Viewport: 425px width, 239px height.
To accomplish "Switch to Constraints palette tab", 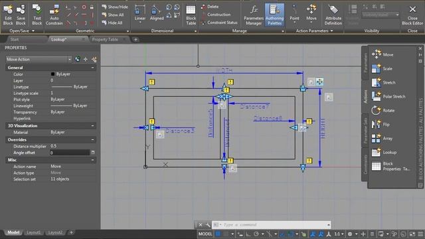I will click(x=365, y=165).
